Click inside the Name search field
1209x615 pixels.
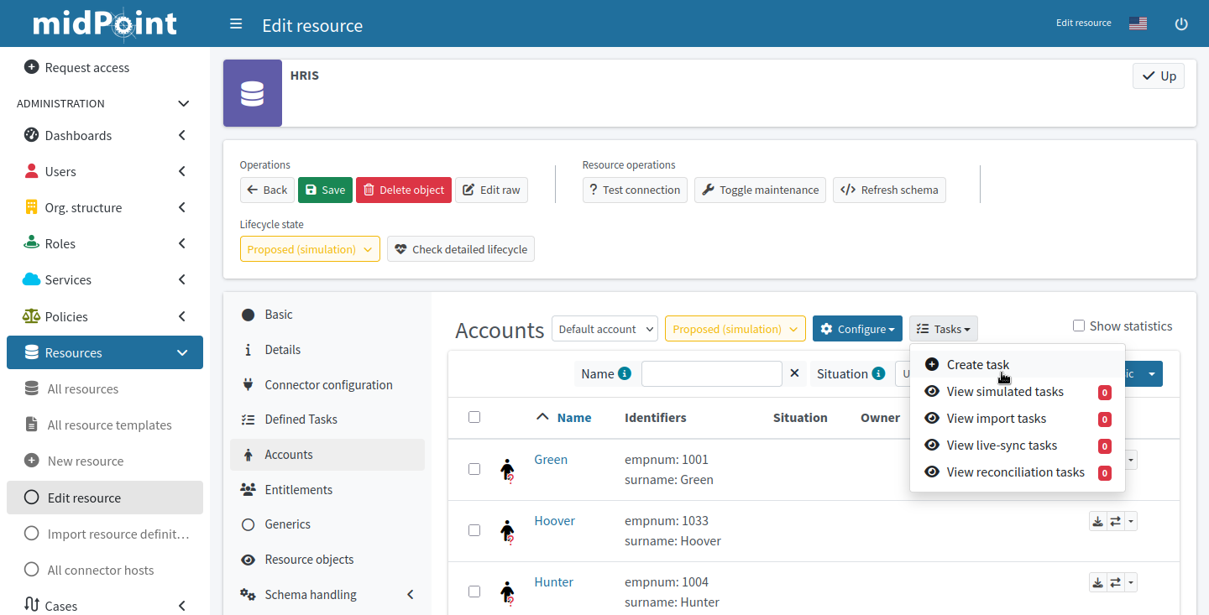click(x=711, y=373)
